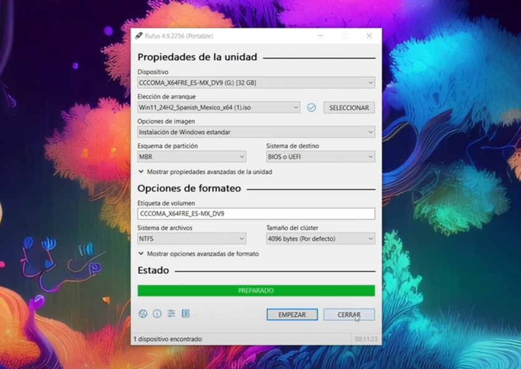Open the About info icon
Viewport: 521px width, 369px height.
pos(157,314)
